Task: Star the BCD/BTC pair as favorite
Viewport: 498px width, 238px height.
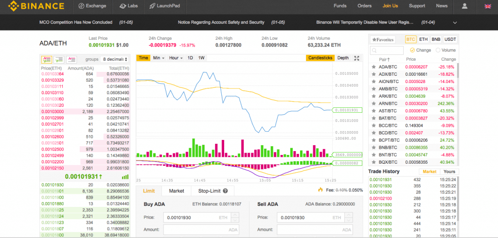Action: point(374,133)
